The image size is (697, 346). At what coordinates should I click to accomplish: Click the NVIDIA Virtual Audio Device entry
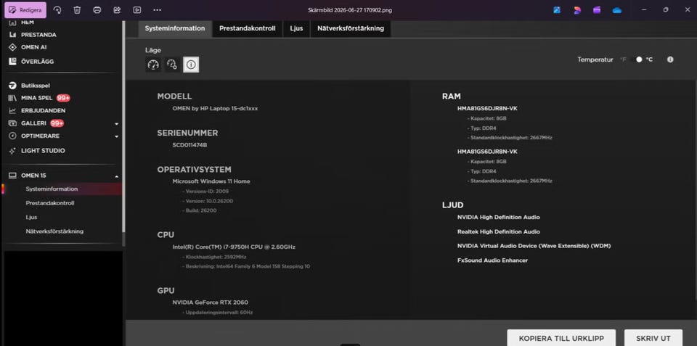[534, 246]
